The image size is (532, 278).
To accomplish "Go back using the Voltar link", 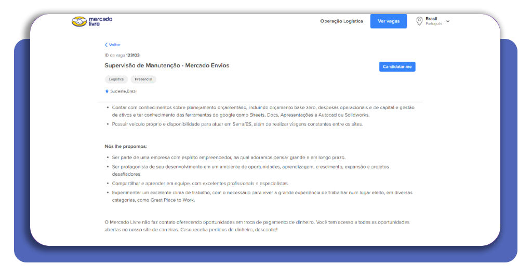I will click(113, 45).
